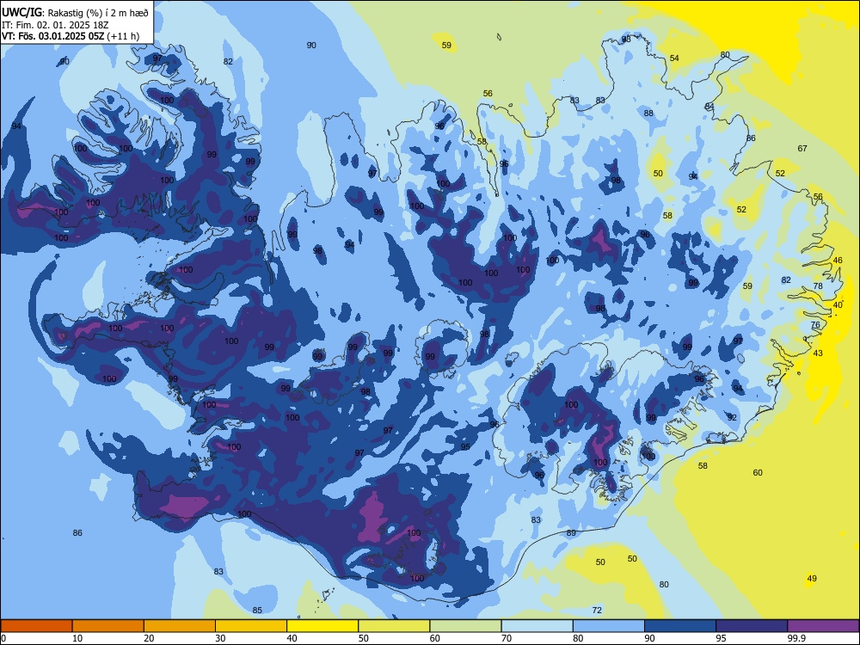Click the legend tick label '70'
860x645 pixels.
[507, 638]
